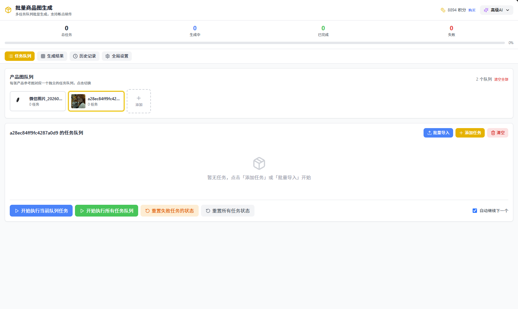Click the trash icon on 清空 button

tap(493, 133)
